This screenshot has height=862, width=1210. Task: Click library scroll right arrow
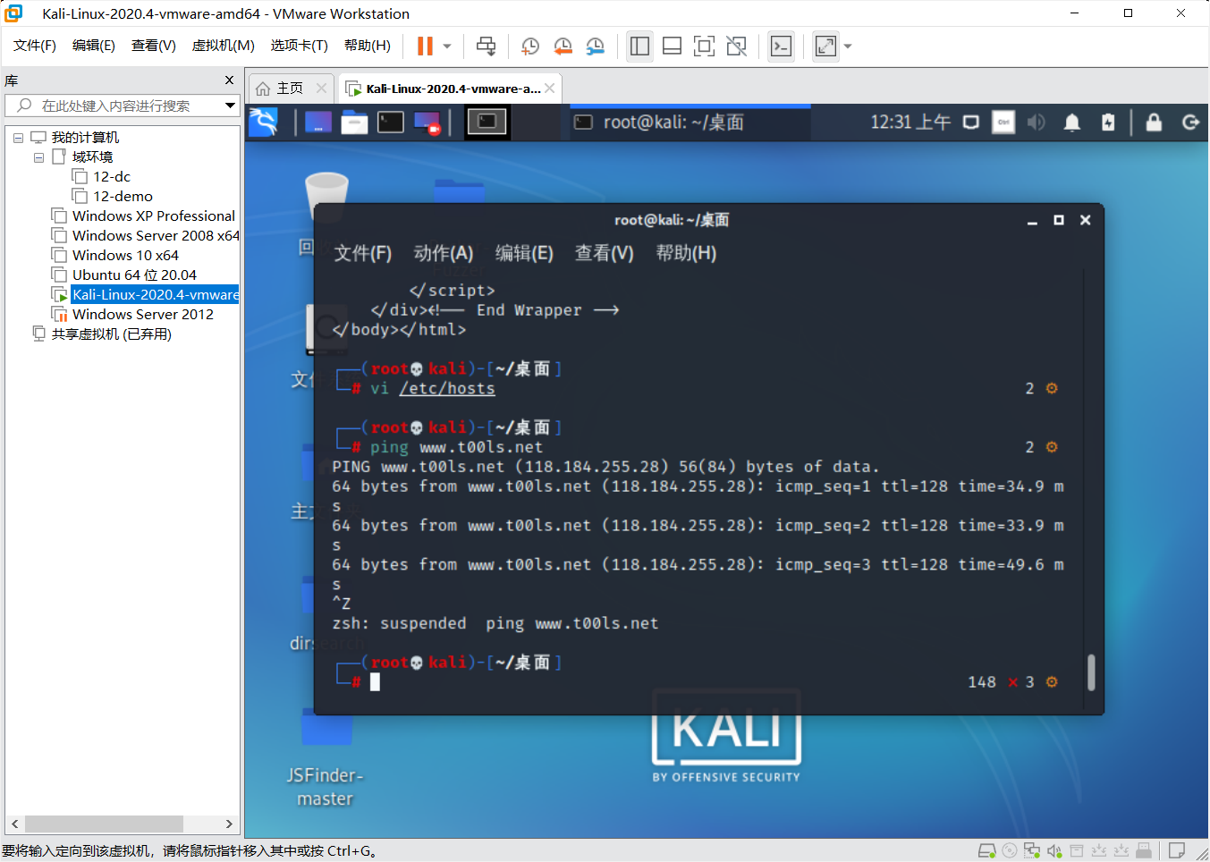coord(229,824)
